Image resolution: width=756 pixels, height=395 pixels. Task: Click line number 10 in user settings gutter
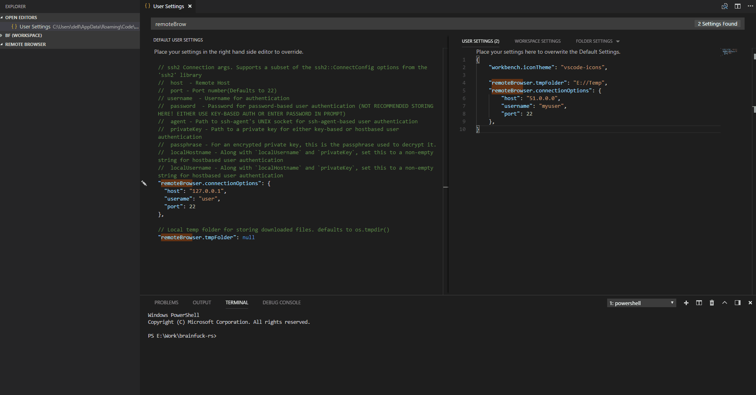coord(462,129)
